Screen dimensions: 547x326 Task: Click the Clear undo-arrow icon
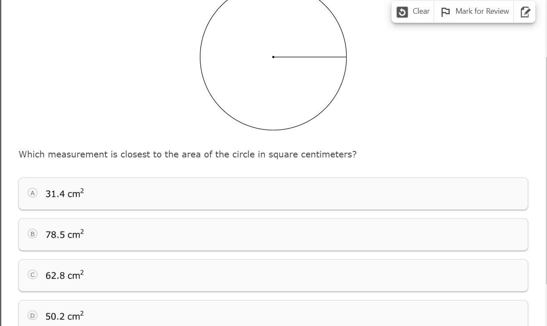tap(402, 12)
